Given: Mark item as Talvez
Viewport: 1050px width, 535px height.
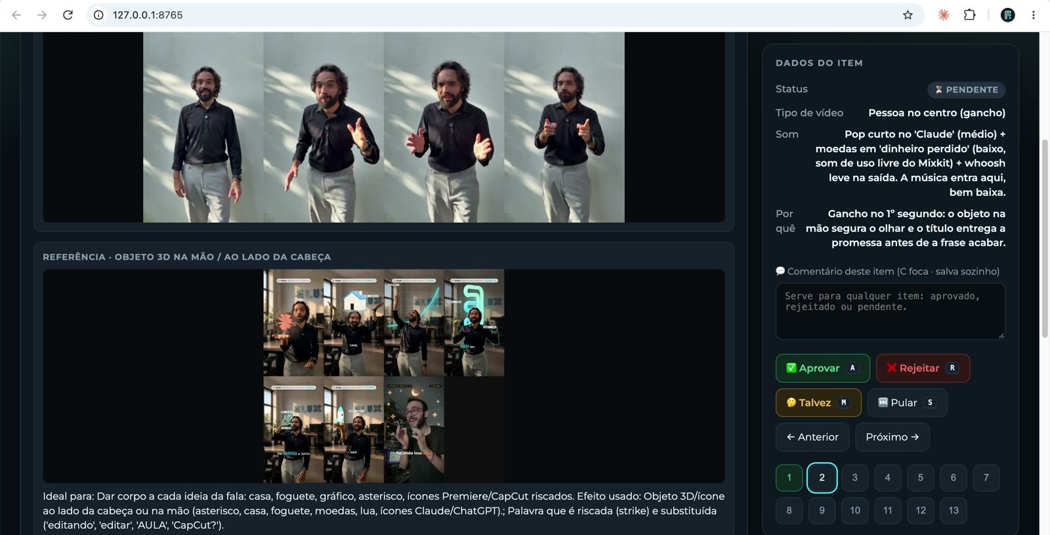Looking at the screenshot, I should tap(818, 403).
